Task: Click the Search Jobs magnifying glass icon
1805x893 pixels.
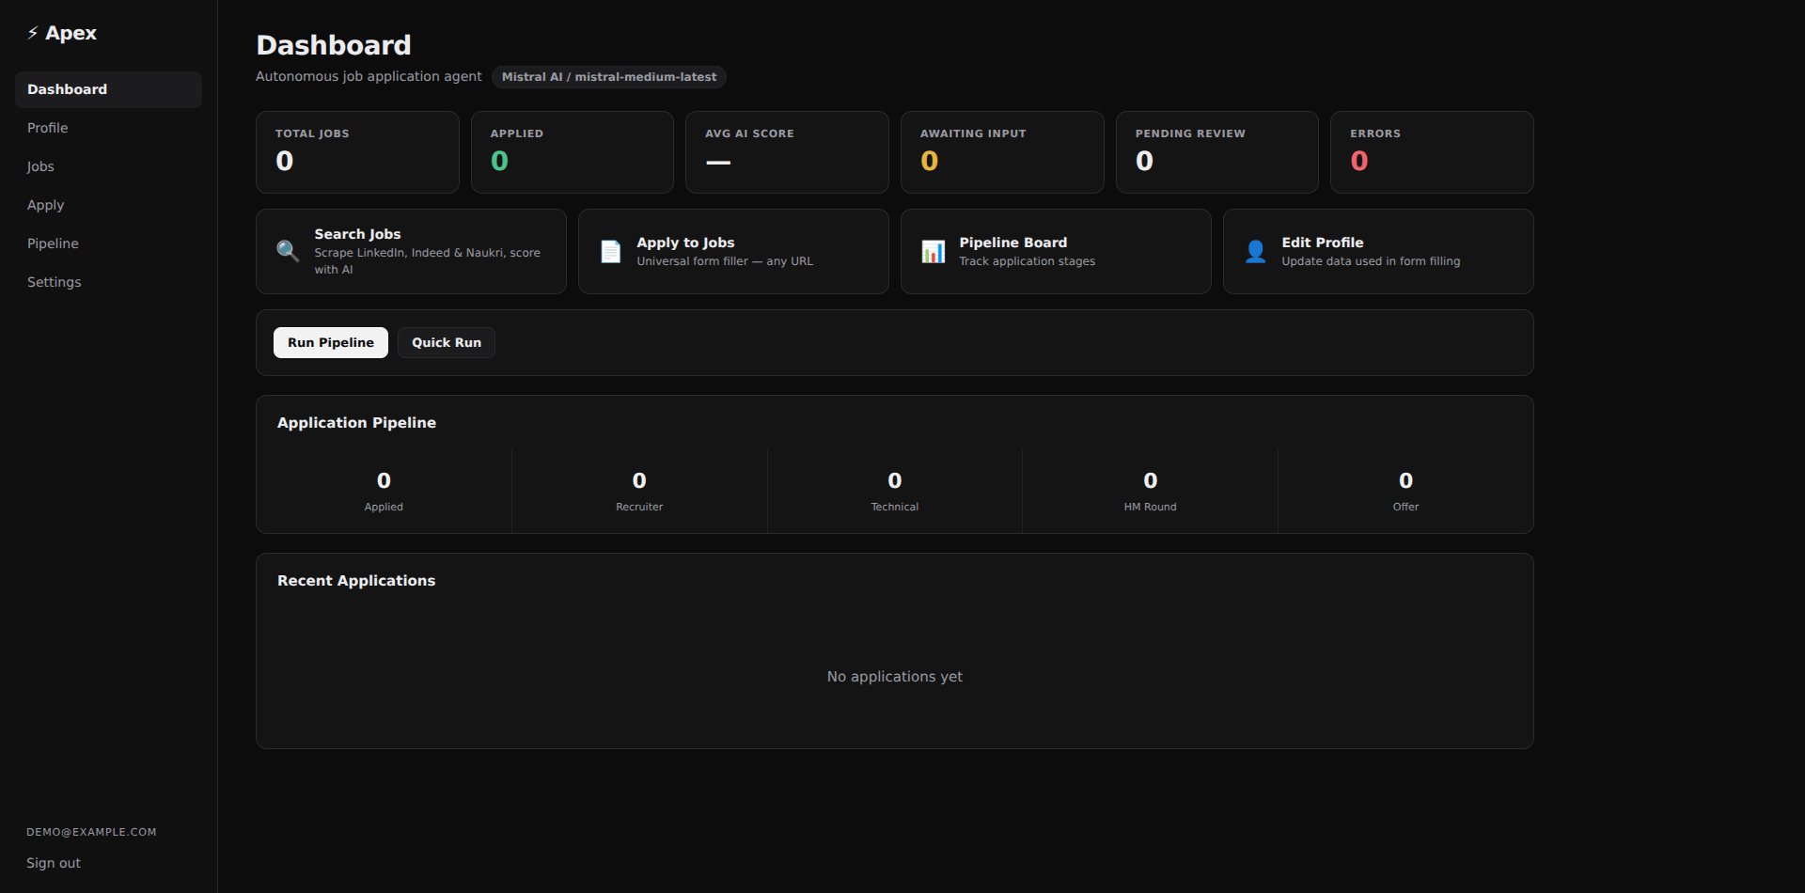Action: tap(288, 251)
